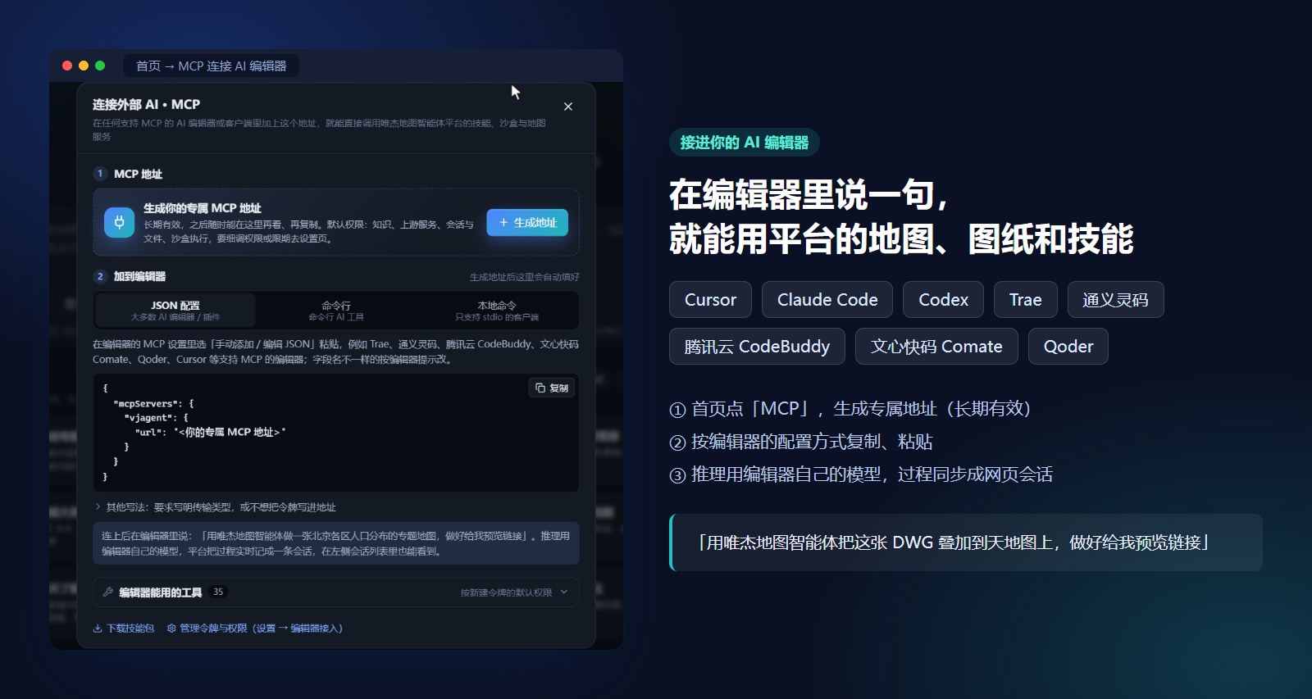Image resolution: width=1312 pixels, height=699 pixels.
Task: Expand the 其他写法 section
Action: [x=216, y=507]
